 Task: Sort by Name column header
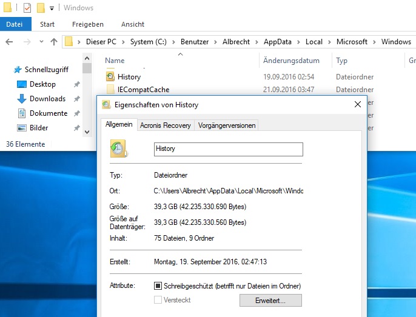click(115, 61)
